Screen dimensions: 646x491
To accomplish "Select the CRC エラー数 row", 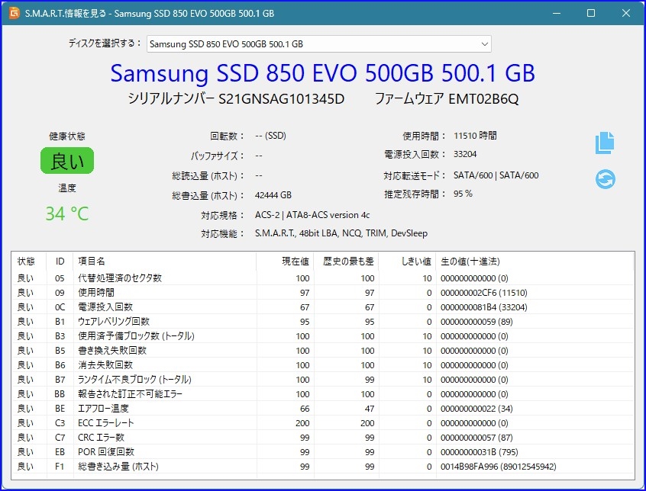I will point(322,438).
